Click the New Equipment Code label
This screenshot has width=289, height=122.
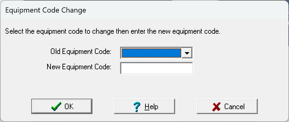click(79, 67)
